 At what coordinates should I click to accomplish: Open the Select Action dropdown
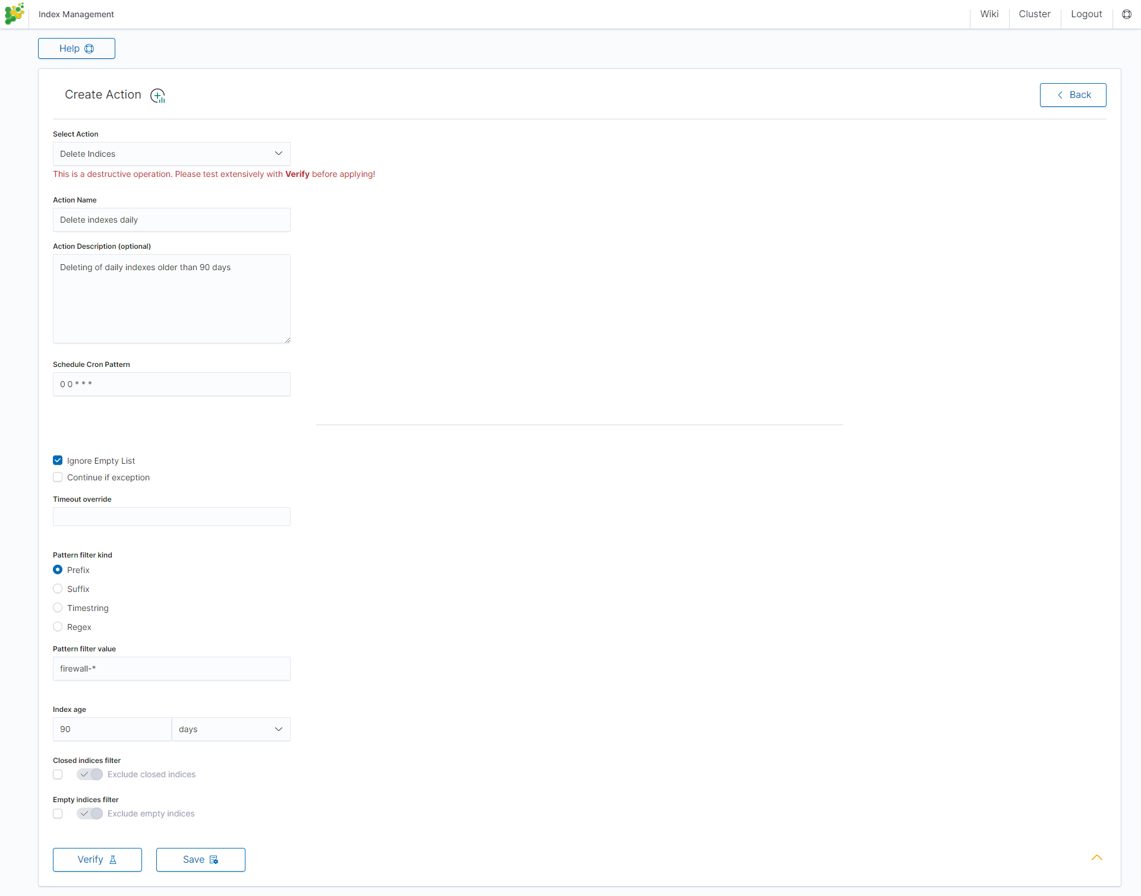click(x=171, y=154)
